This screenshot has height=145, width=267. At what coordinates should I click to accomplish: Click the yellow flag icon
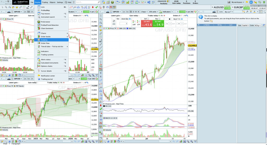pyautogui.click(x=247, y=2)
